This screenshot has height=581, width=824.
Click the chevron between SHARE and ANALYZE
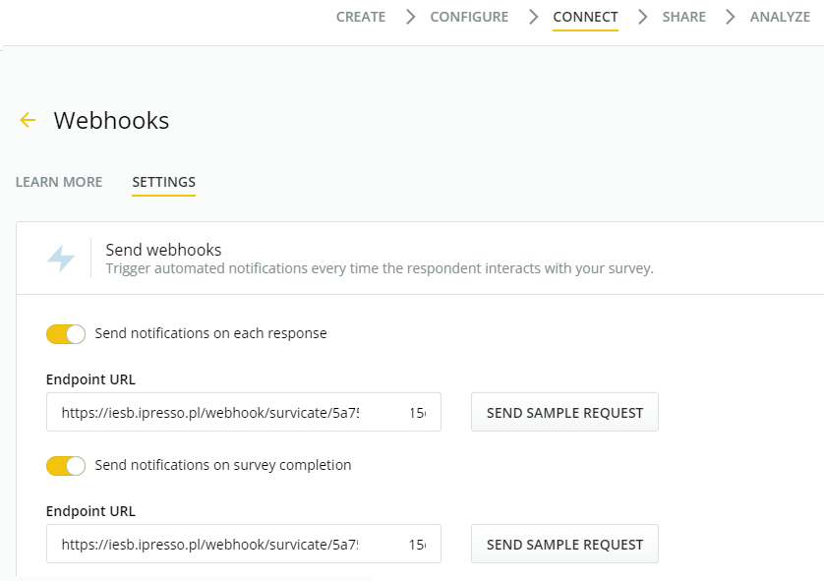(x=730, y=17)
